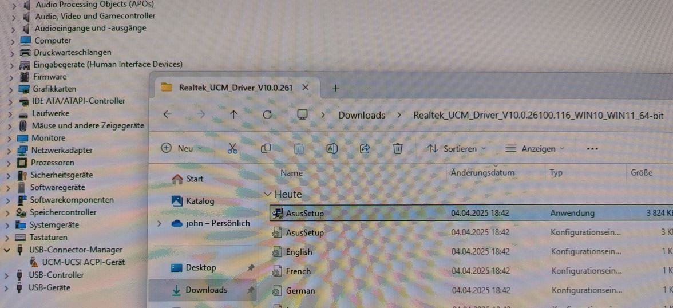Click the Rename icon in Explorer toolbar
The height and width of the screenshot is (308, 673).
point(332,149)
